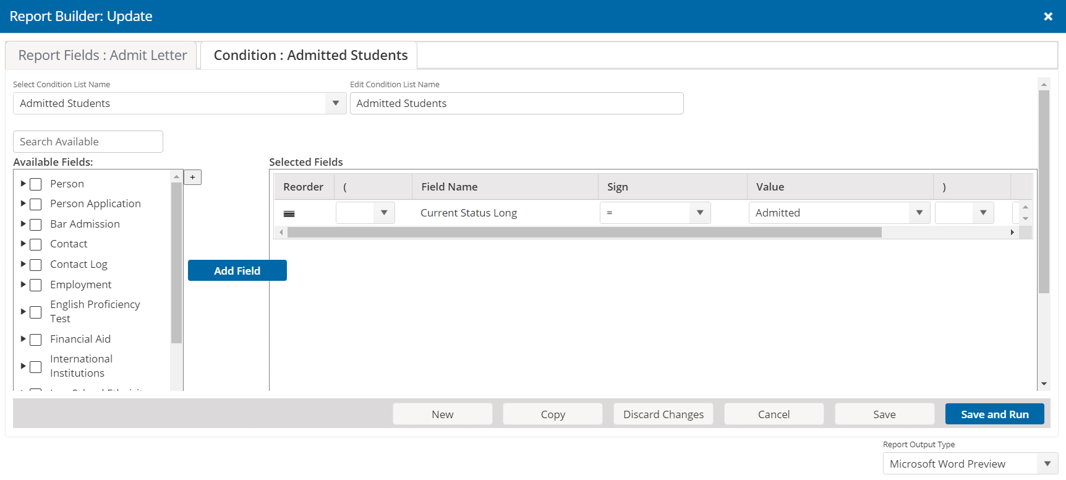Viewport: 1066px width, 480px height.
Task: Expand the Financial Aid tree node
Action: click(23, 339)
